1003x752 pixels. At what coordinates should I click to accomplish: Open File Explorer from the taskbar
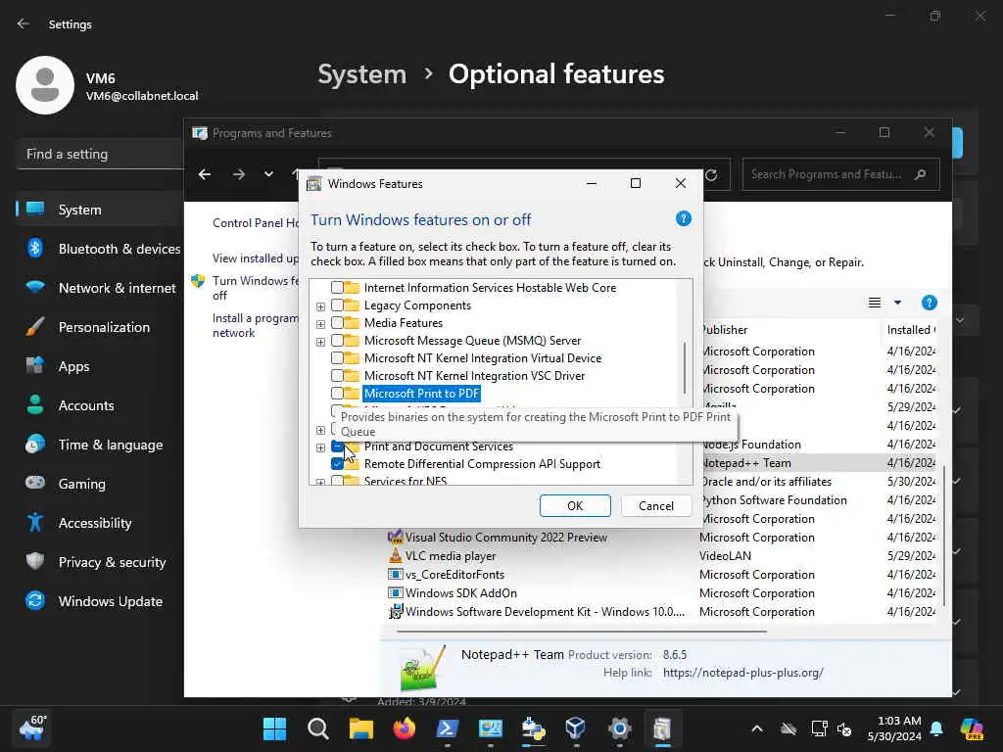(x=360, y=728)
